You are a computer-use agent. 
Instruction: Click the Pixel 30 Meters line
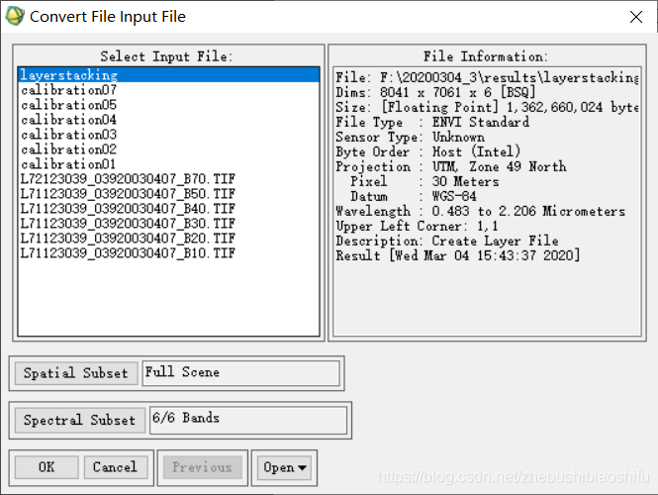pos(425,182)
